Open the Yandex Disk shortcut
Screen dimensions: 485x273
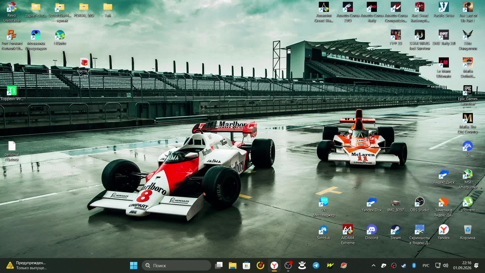point(372,204)
